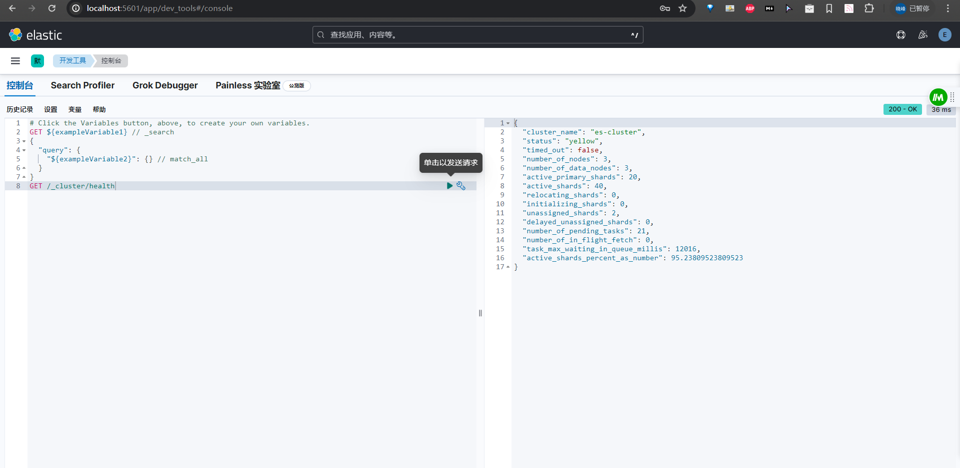Image resolution: width=960 pixels, height=468 pixels.
Task: Click the "status": "yellow" response line
Action: click(x=562, y=141)
